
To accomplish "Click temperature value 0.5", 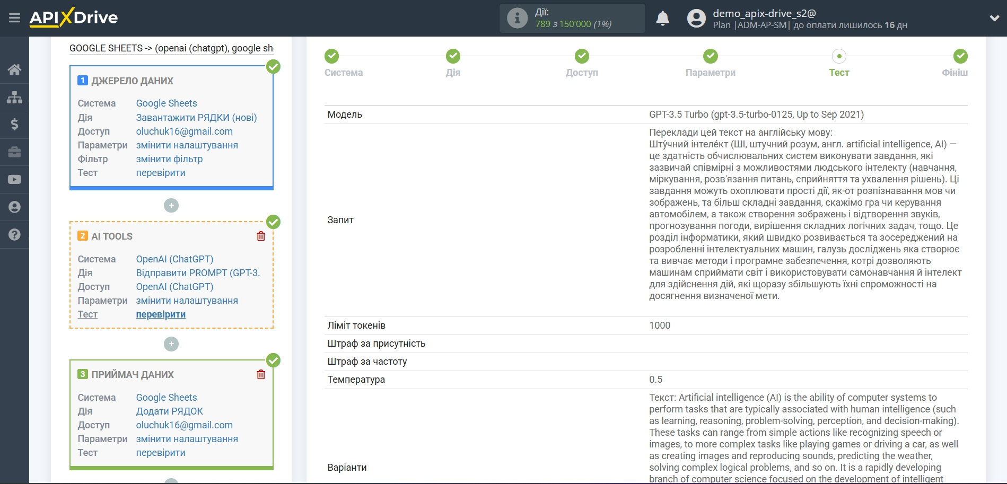I will click(x=655, y=380).
